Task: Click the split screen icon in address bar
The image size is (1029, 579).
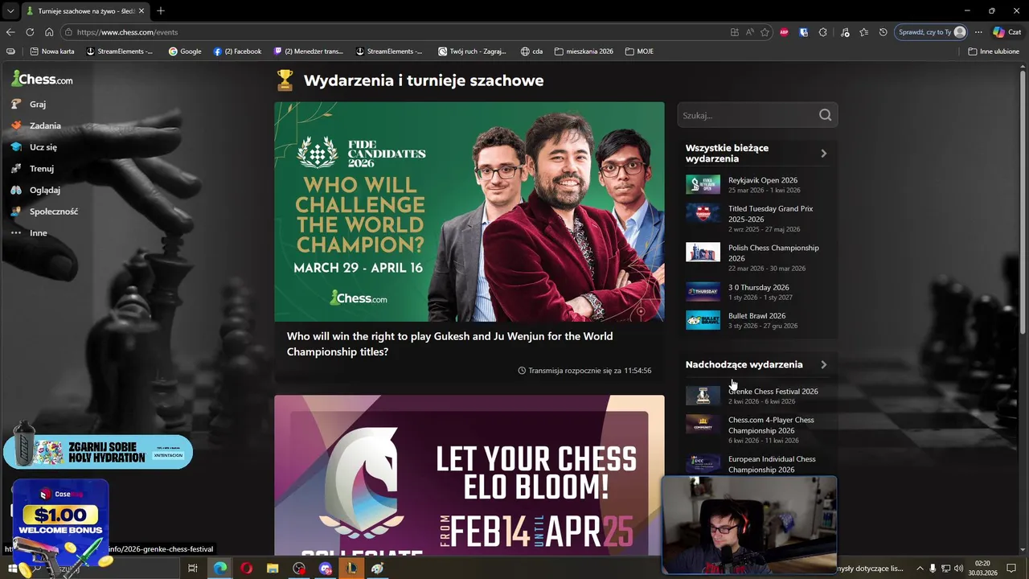Action: click(x=734, y=32)
